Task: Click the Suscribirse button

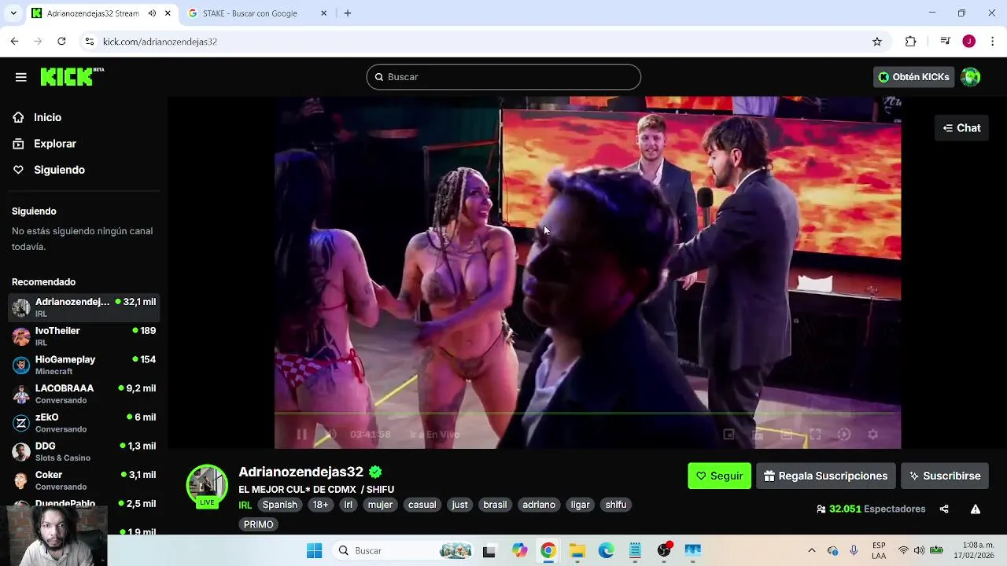Action: [x=945, y=476]
